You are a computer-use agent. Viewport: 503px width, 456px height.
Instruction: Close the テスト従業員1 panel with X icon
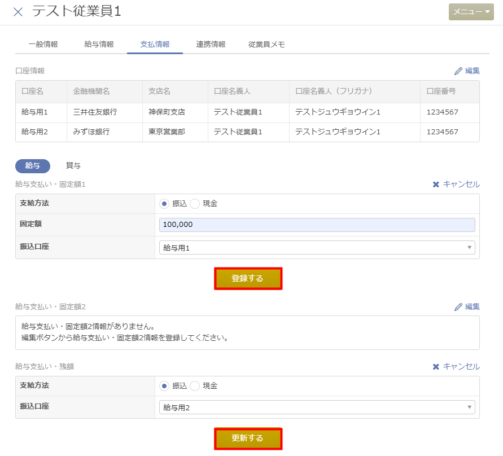[x=18, y=12]
